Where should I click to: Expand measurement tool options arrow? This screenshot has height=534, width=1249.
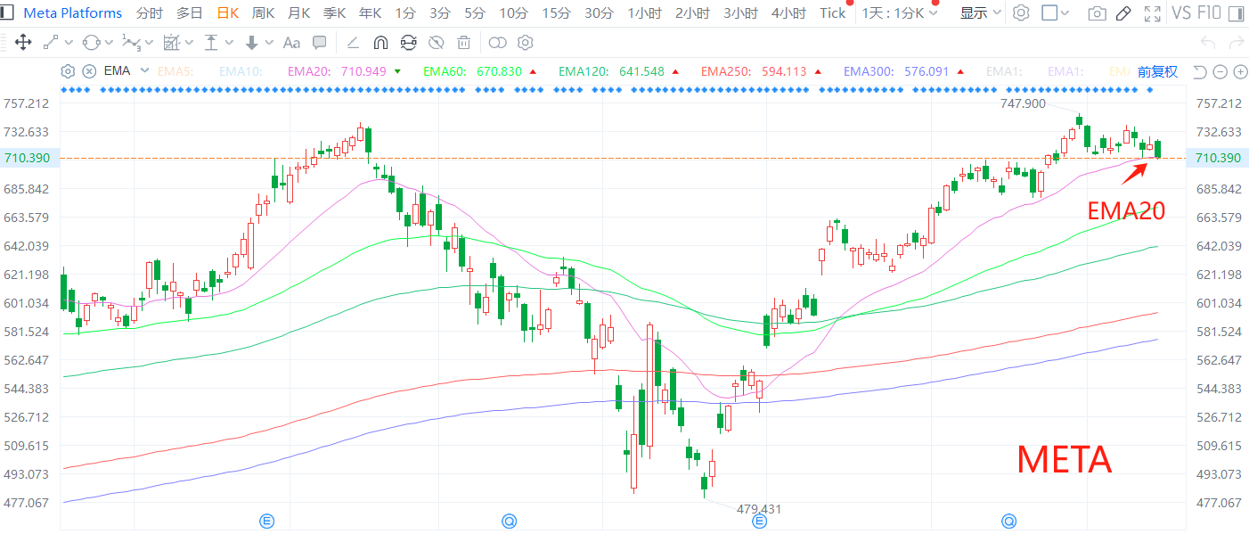[x=189, y=43]
